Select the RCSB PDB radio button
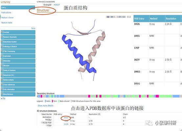The image size is (182, 131). point(42,122)
